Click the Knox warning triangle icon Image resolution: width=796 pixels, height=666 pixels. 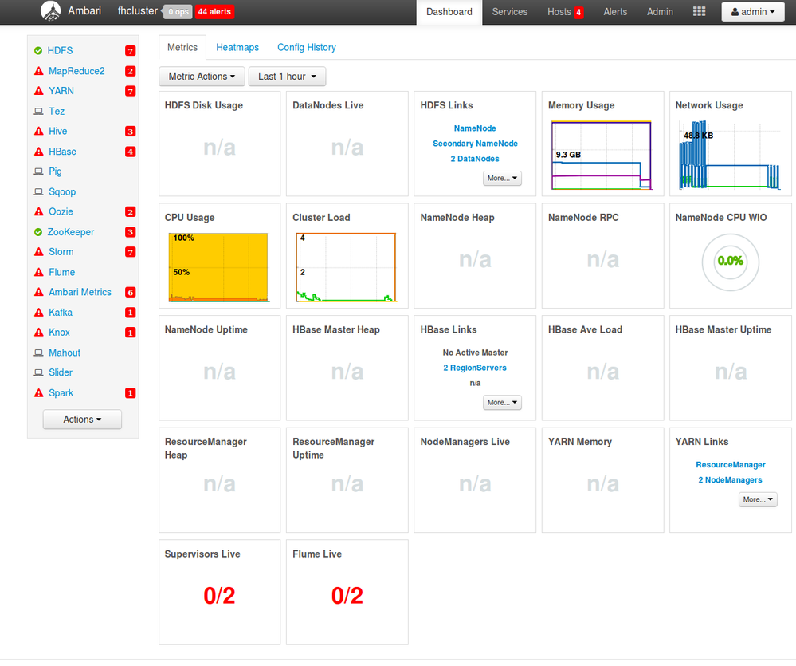(38, 333)
